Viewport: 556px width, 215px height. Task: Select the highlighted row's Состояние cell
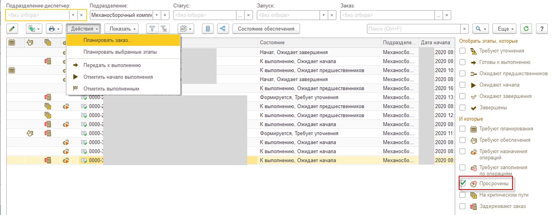(319, 160)
